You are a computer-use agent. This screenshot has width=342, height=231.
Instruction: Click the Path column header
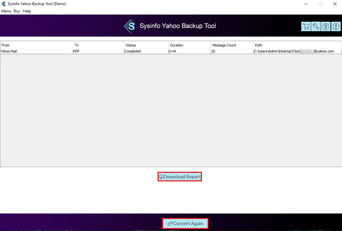(x=297, y=45)
